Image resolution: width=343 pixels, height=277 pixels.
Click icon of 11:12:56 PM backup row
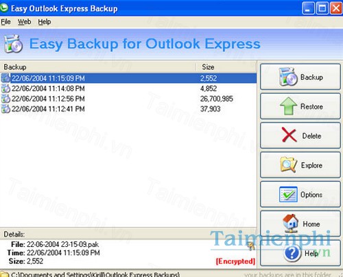tap(5, 98)
